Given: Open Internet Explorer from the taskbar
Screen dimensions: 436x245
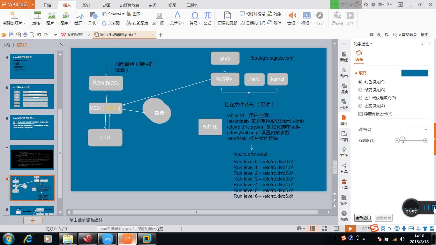Looking at the screenshot, I should coord(28,238).
